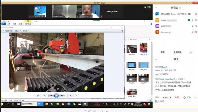Click the green share indicator beside YUAN
The image size is (198, 112).
(189, 20)
